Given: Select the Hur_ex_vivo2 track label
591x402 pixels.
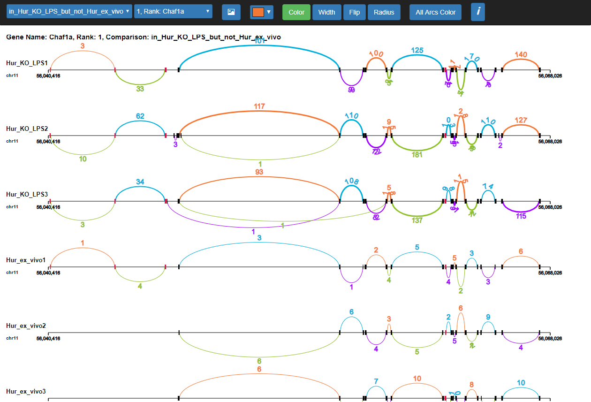Looking at the screenshot, I should click(25, 325).
